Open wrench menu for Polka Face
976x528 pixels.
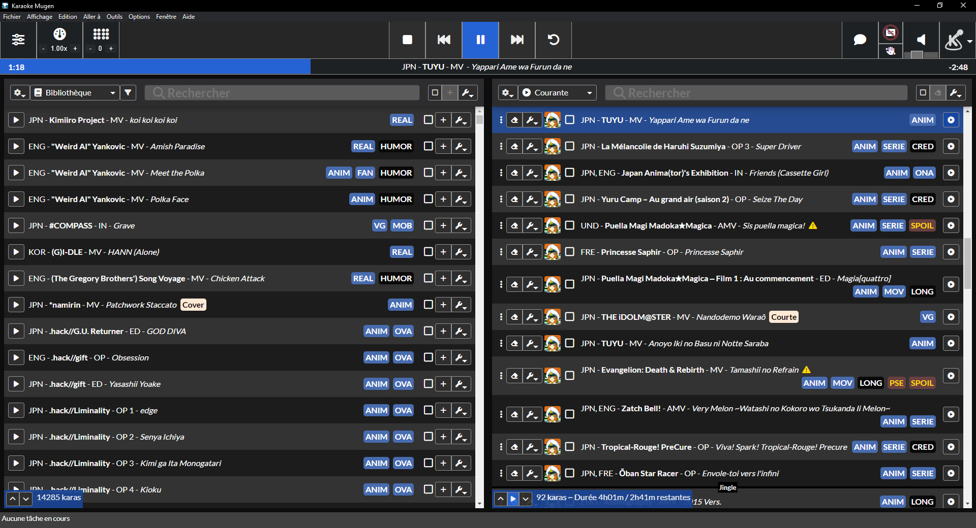tap(461, 200)
